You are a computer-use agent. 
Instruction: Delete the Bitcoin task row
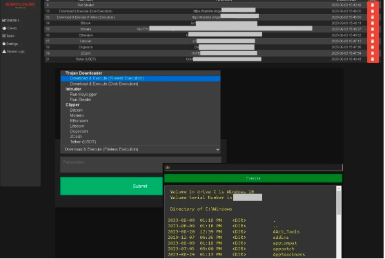point(373,23)
